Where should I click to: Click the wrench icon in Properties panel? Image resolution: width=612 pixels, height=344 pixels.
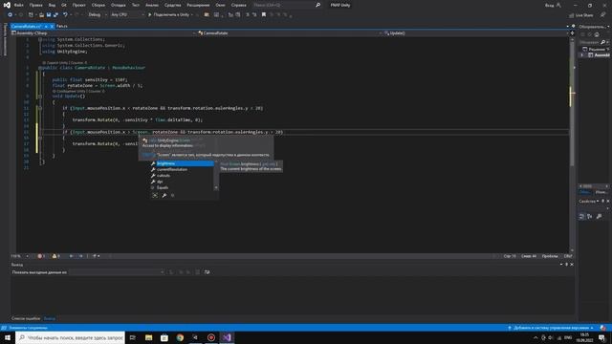click(x=599, y=217)
